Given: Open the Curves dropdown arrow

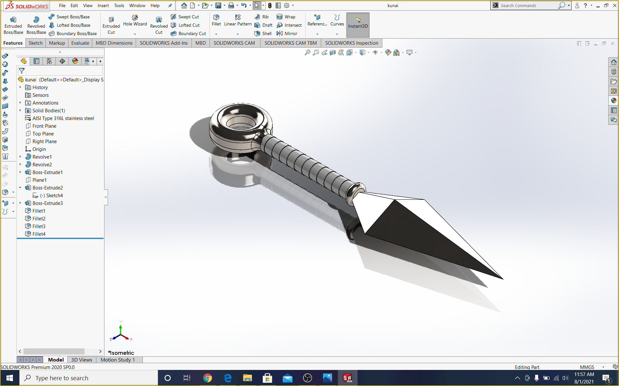Looking at the screenshot, I should [x=337, y=34].
